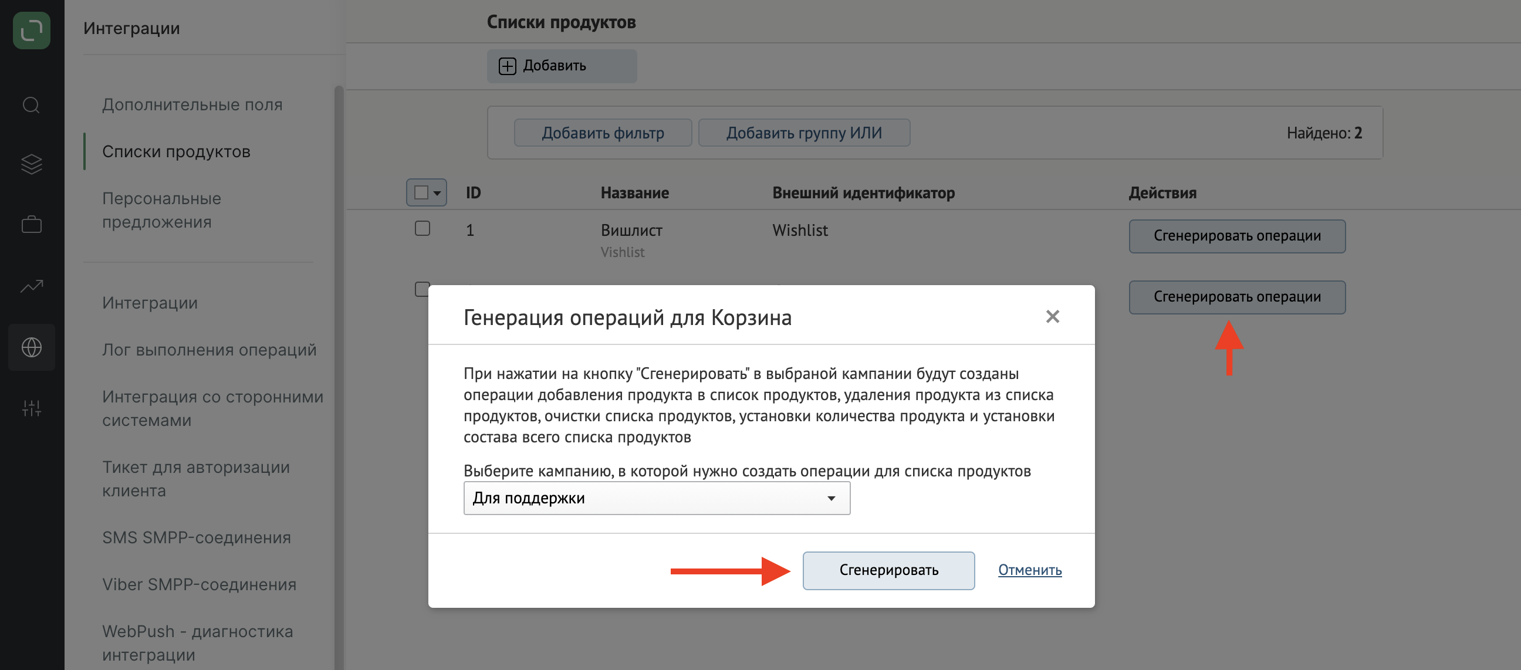Click the Интеграции panel heading
1521x670 pixels.
click(131, 28)
